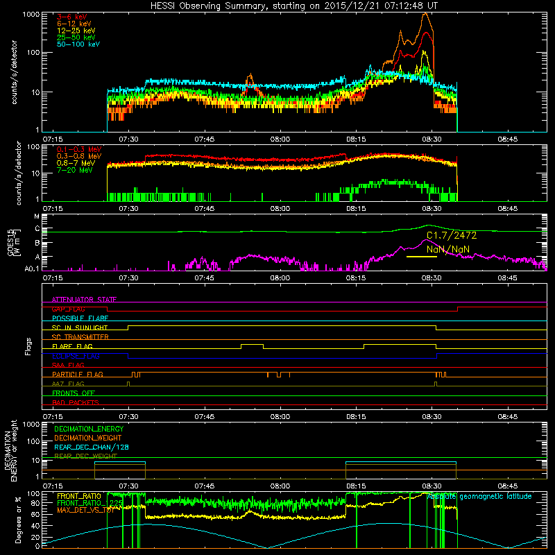
Task: Click the NaN/NaN annotation in GOES panel
Action: (x=448, y=249)
